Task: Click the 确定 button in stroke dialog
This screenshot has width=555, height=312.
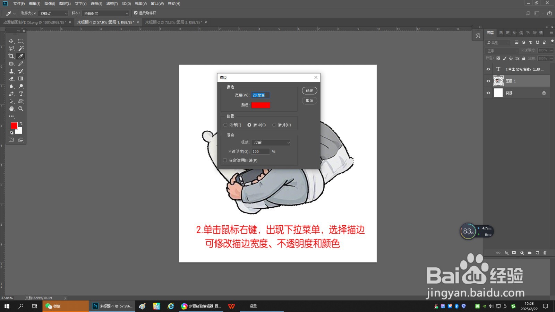Action: [309, 90]
